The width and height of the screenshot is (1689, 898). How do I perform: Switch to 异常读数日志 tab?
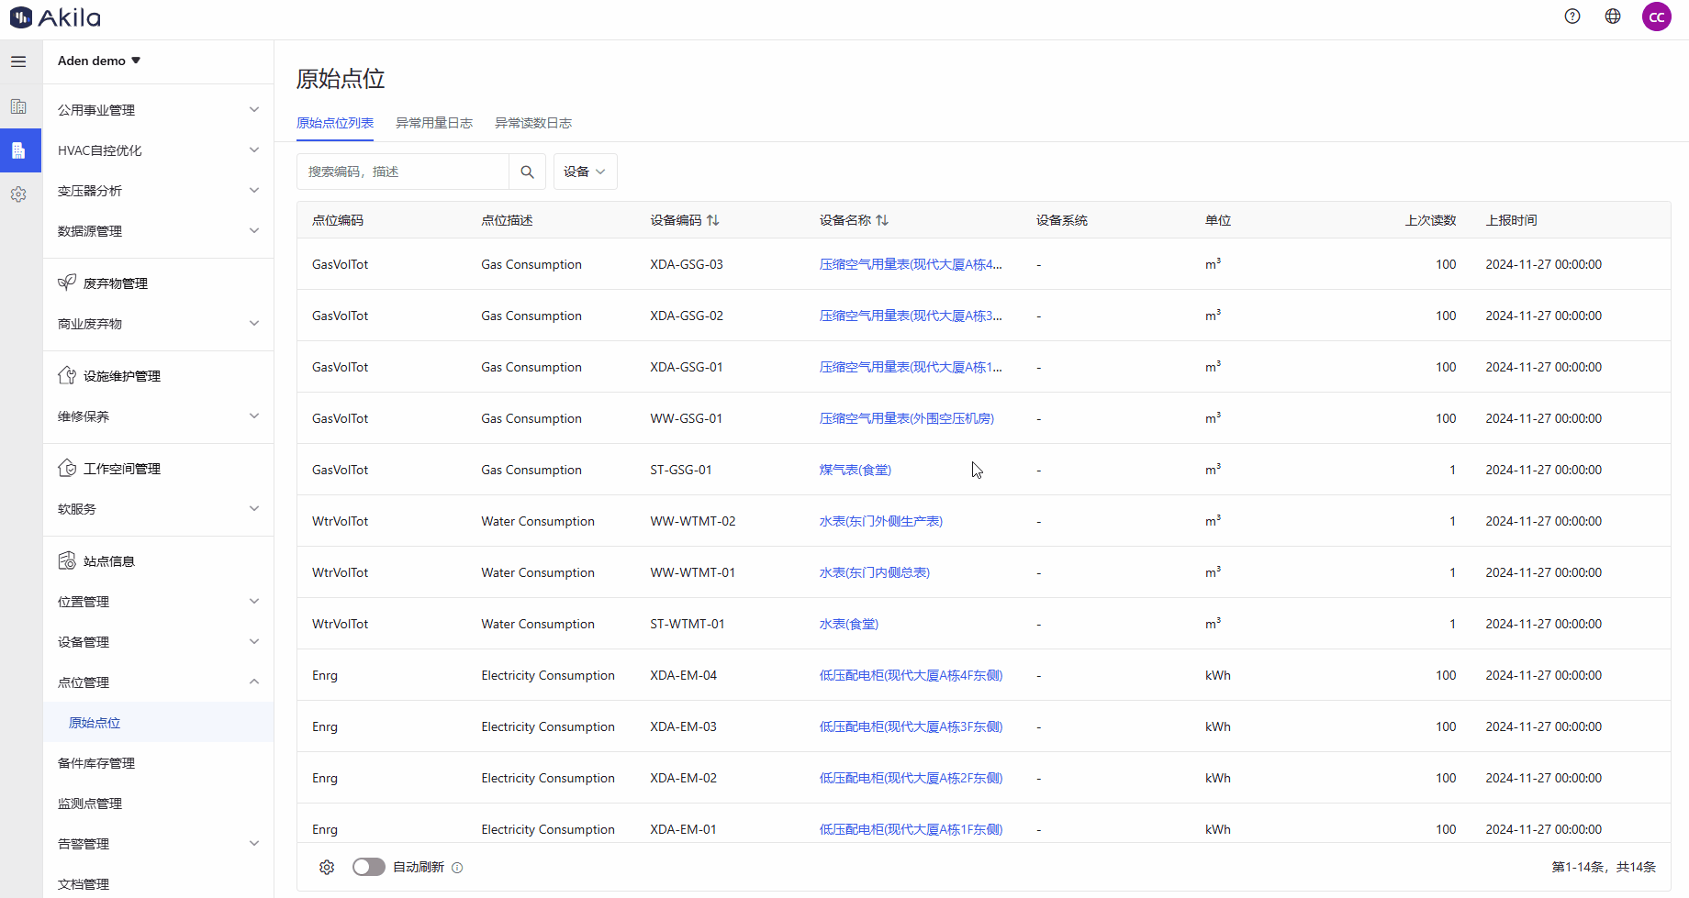coord(533,123)
